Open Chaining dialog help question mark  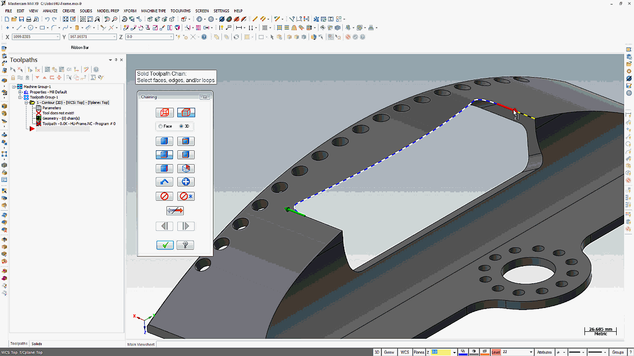[x=185, y=245]
